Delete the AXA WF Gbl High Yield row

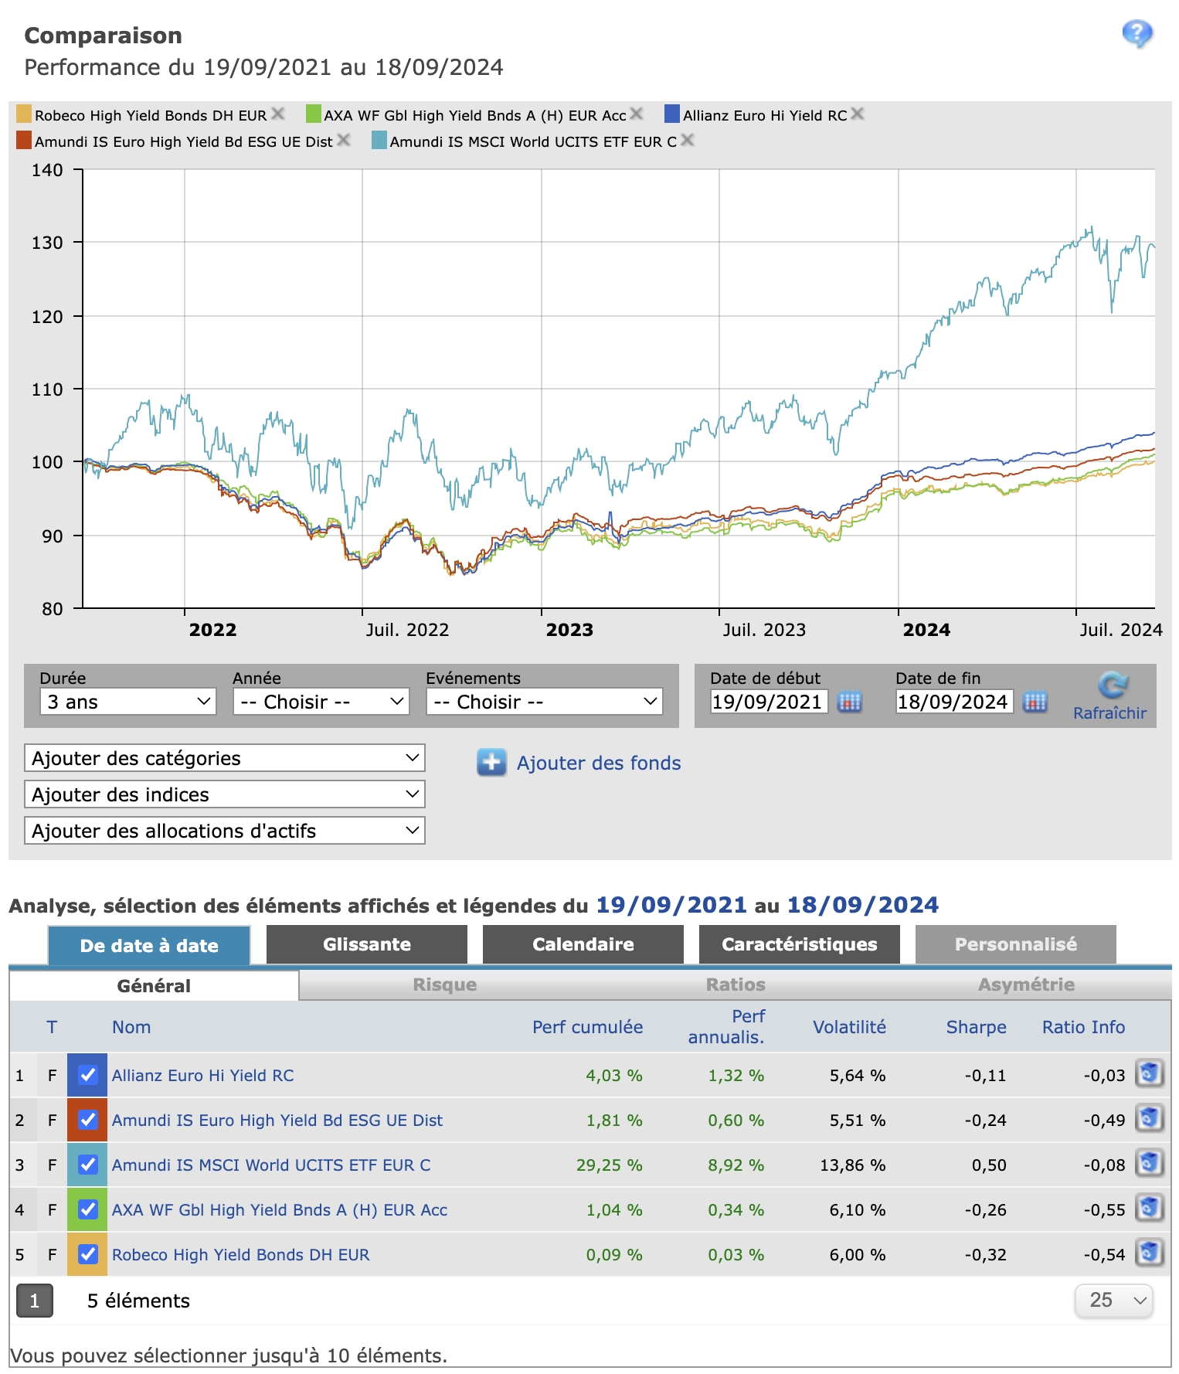click(1150, 1209)
